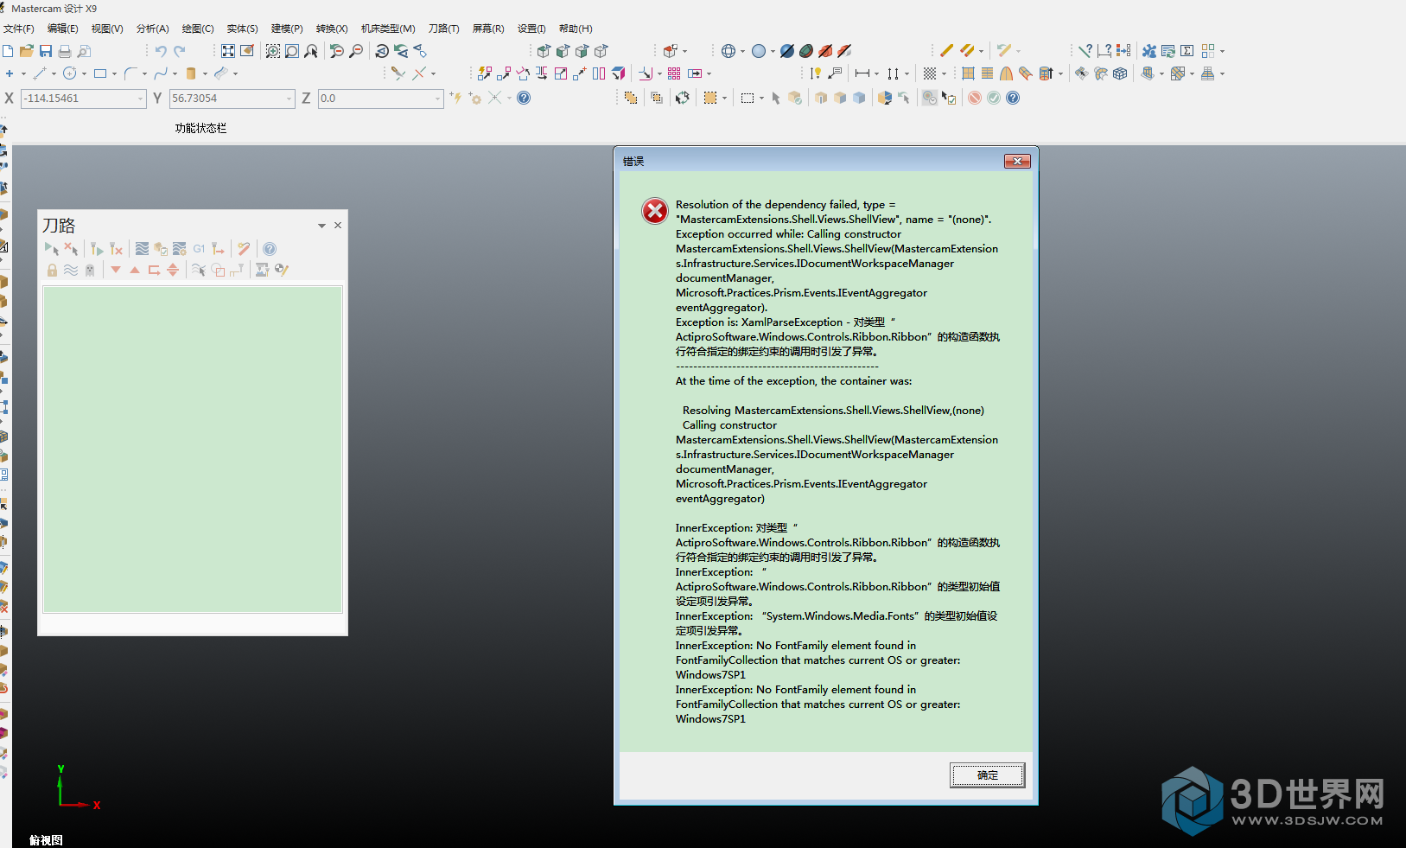Image resolution: width=1406 pixels, height=848 pixels.
Task: Expand the rectangle shape dropdown arrow
Action: pos(114,73)
